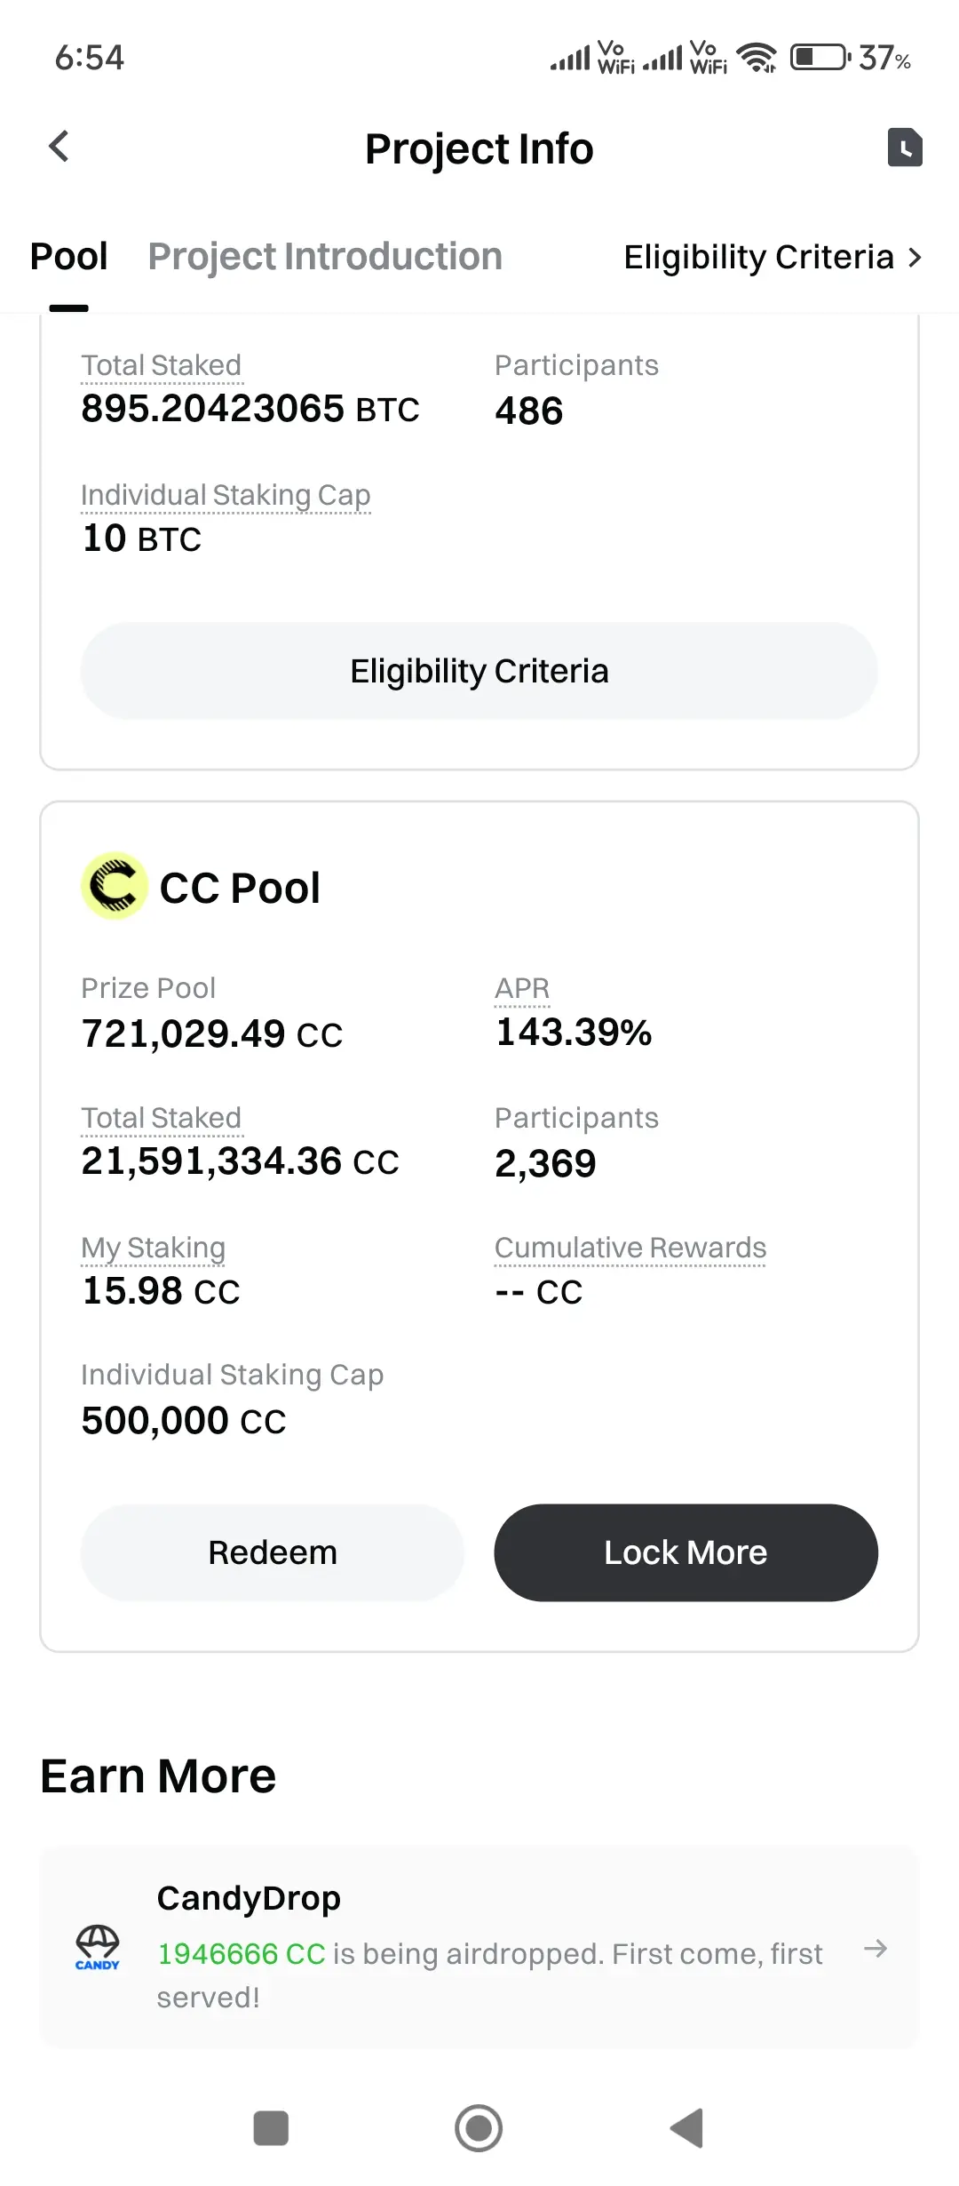Tap the CC Pool coin logo
Screen dimensions: 959x2186
tap(115, 886)
